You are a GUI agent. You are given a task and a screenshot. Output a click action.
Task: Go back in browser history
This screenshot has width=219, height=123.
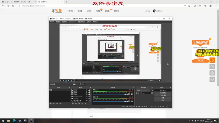3,6
